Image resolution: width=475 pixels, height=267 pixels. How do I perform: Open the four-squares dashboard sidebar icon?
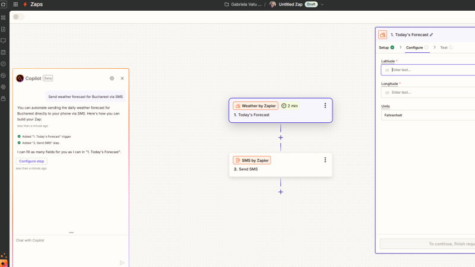(x=4, y=18)
